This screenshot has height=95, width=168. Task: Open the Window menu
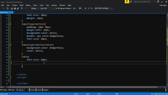click(62, 5)
